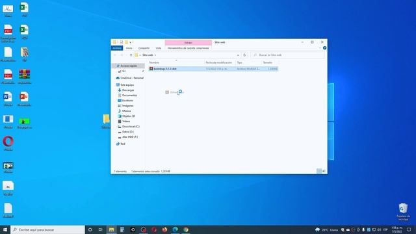Open Imágenes in navigation pane

(125, 105)
